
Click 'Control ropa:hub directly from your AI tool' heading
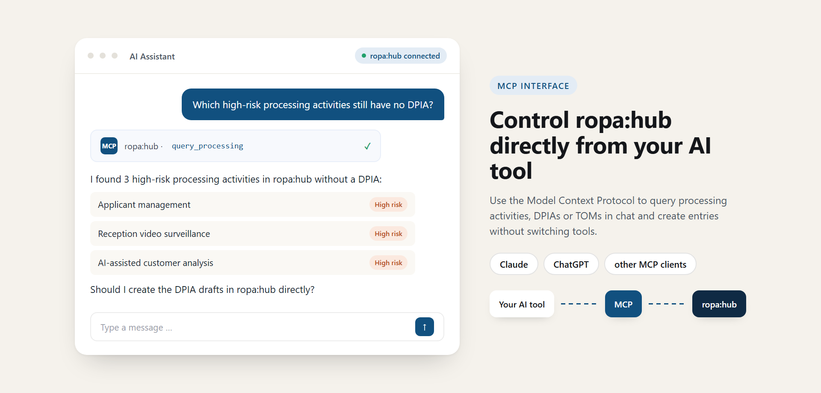point(600,145)
